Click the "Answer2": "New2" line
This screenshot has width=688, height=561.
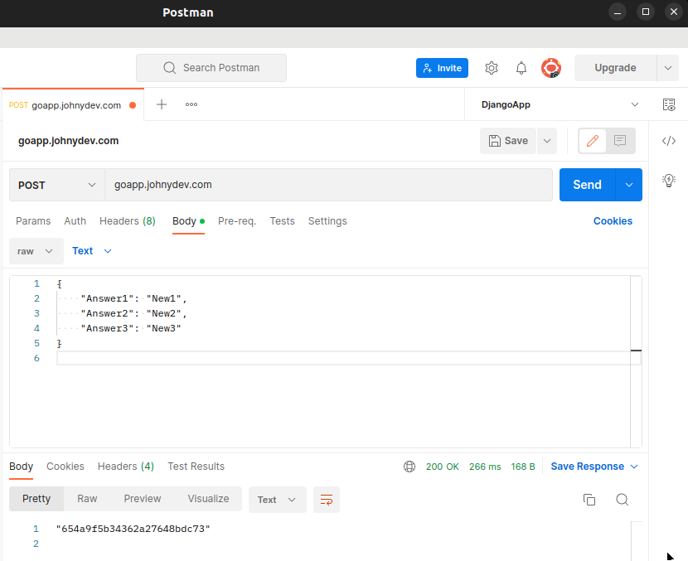tap(133, 313)
